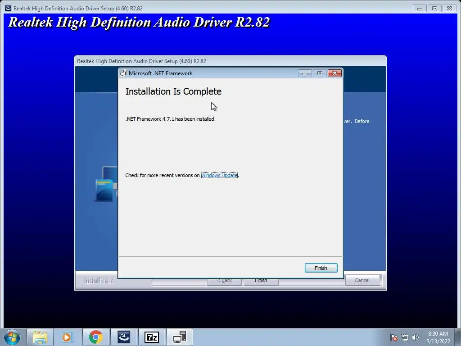Click the InstallShield logo text

(99, 281)
